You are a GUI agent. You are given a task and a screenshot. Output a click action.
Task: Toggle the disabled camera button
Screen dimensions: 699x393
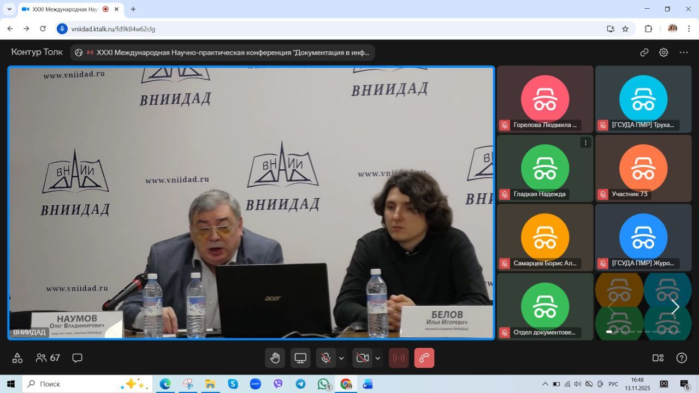[x=362, y=358]
